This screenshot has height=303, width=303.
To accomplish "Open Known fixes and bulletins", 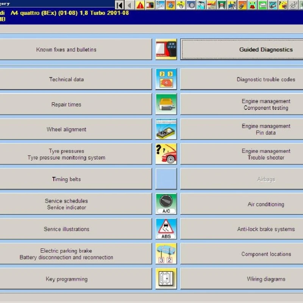I will 76,49.
